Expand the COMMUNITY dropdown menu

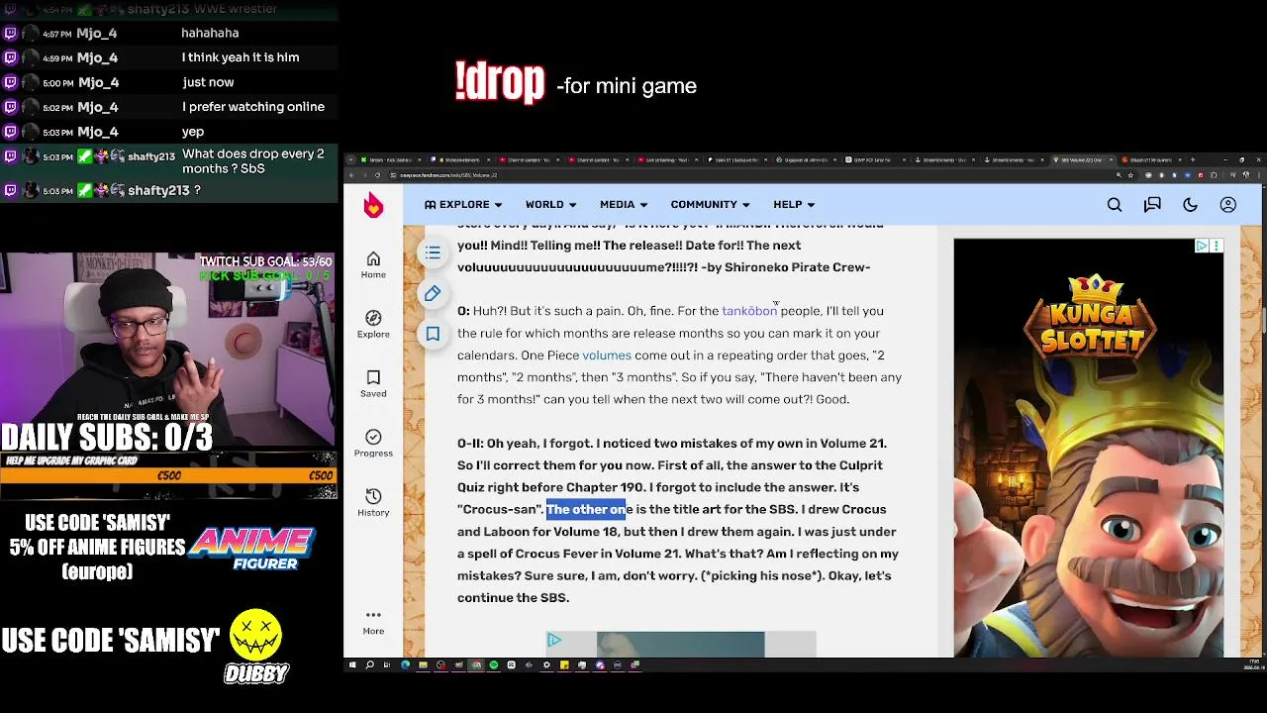pyautogui.click(x=710, y=205)
